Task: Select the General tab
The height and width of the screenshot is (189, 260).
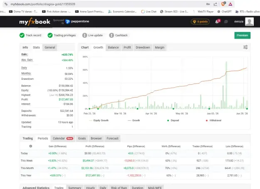Action: [50, 47]
